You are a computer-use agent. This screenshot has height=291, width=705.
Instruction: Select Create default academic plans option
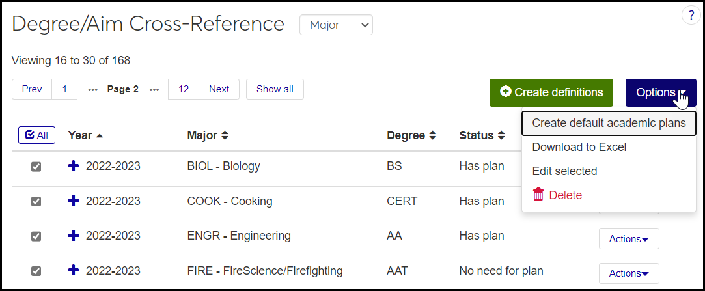[x=609, y=123]
